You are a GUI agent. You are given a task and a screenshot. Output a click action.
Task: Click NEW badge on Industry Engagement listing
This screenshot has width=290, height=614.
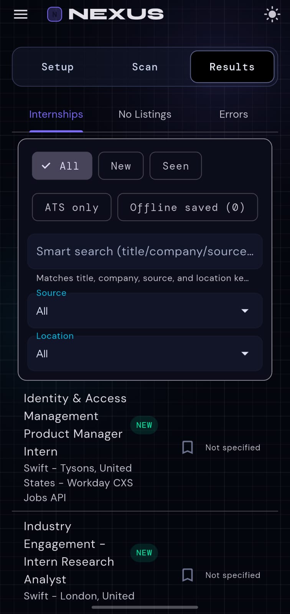(x=144, y=553)
